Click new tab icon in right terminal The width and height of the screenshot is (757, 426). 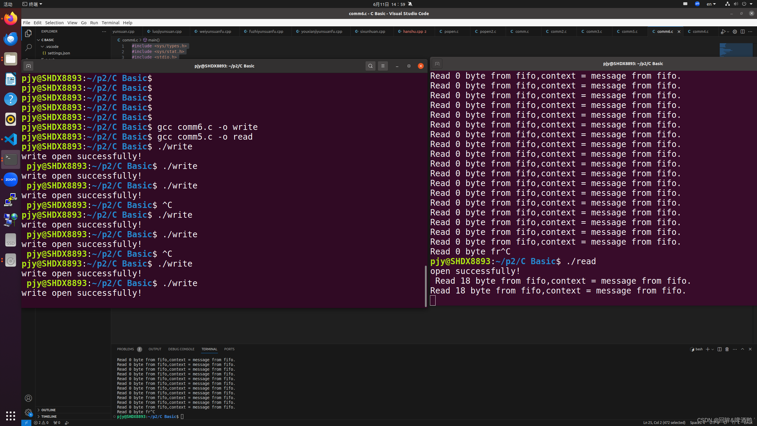coord(437,64)
